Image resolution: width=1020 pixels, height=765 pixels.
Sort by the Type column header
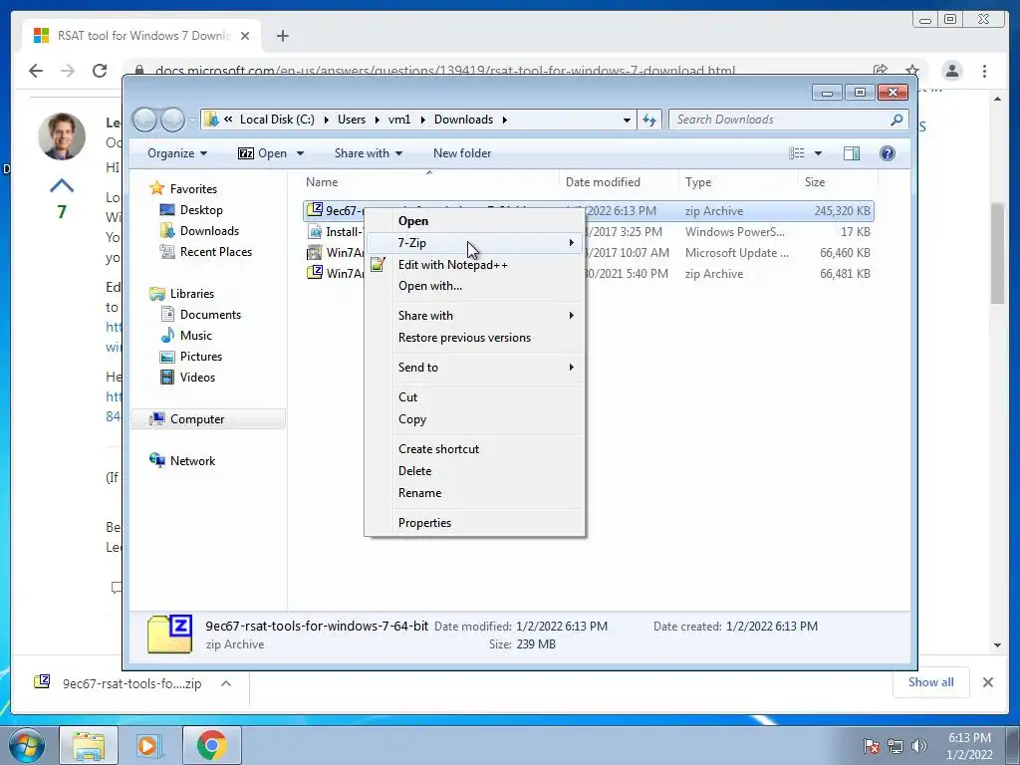(x=738, y=182)
